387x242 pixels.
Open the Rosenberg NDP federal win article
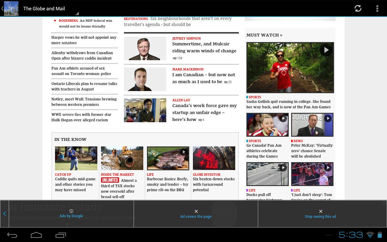pyautogui.click(x=86, y=24)
